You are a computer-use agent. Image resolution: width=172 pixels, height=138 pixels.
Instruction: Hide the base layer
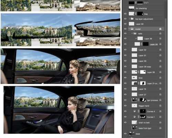pos(125,134)
